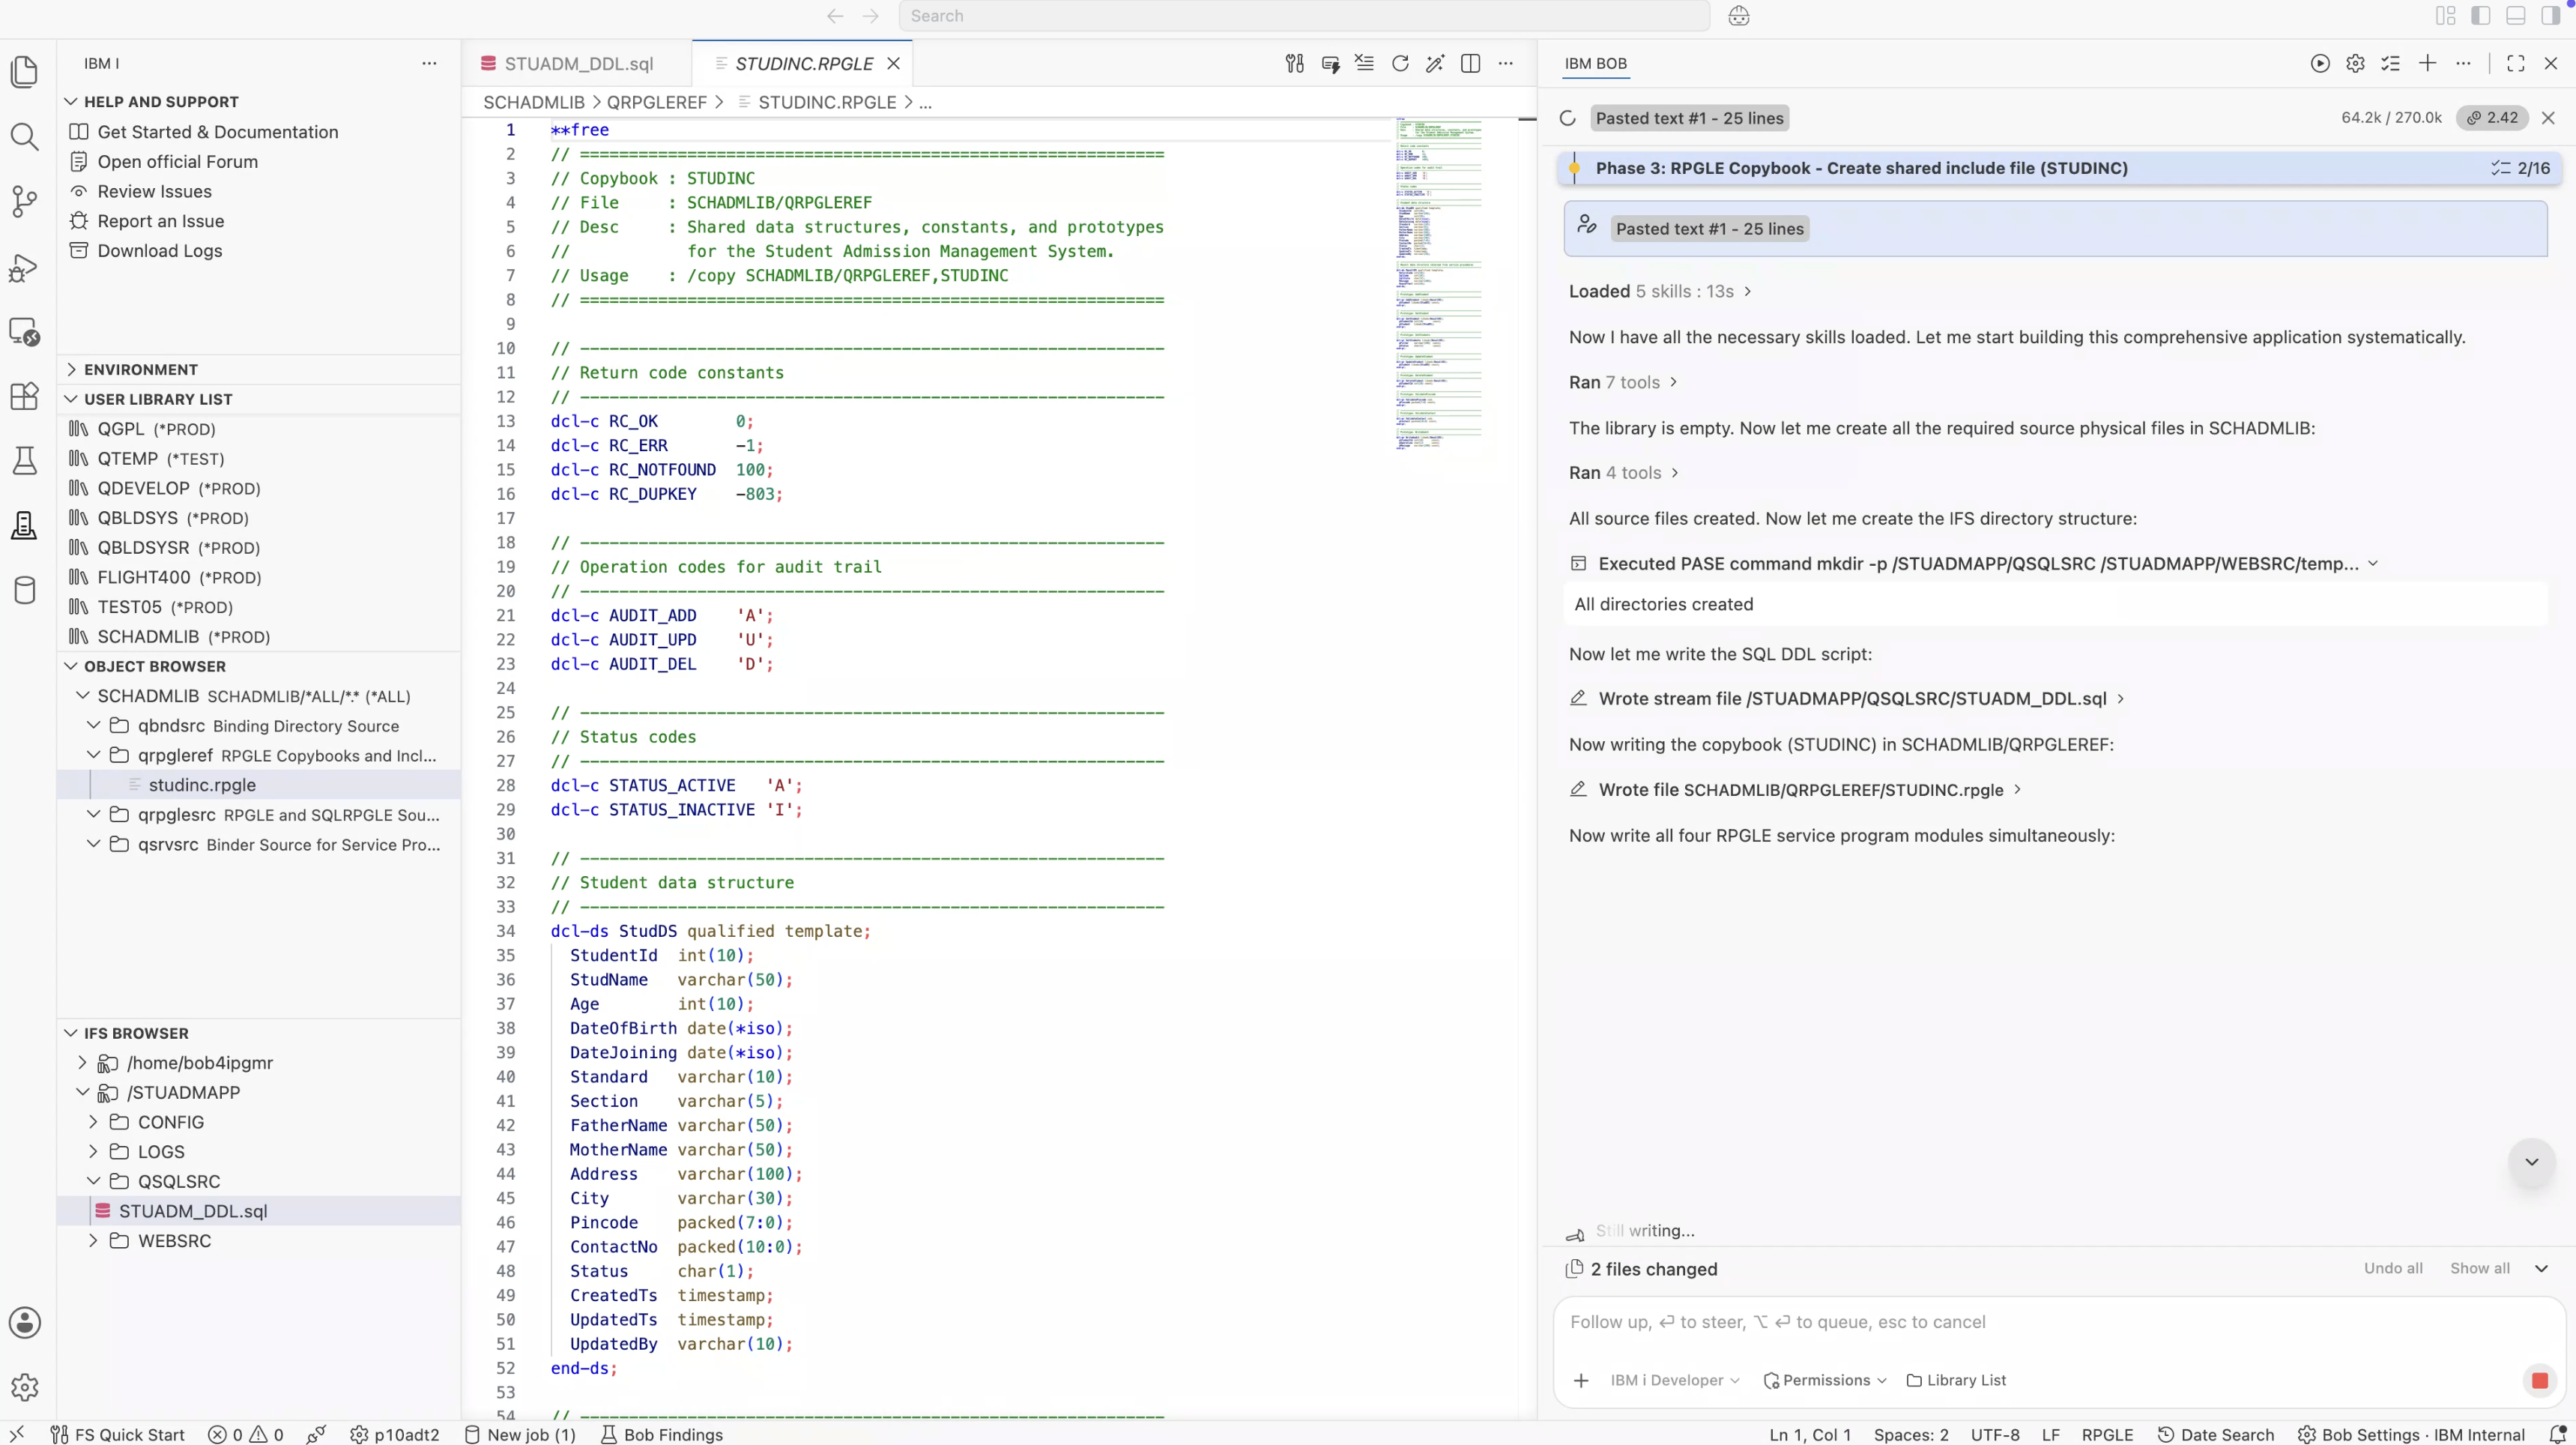2576x1445 pixels.
Task: Expand /home/bob4ipgmr folder
Action: tap(83, 1063)
